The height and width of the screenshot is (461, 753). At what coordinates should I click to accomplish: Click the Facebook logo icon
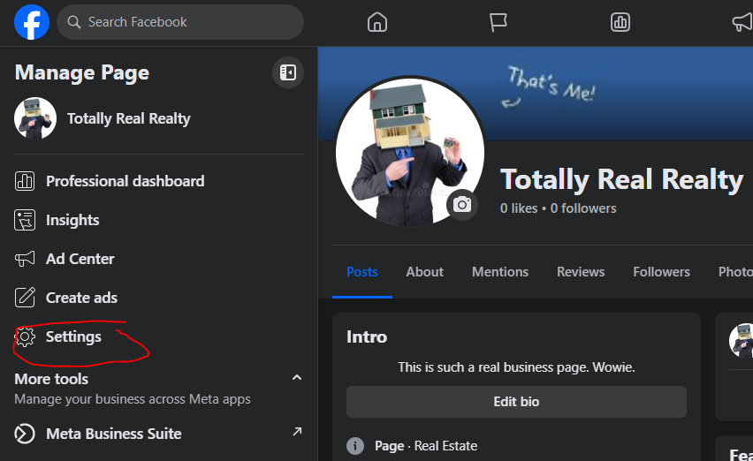(x=32, y=22)
